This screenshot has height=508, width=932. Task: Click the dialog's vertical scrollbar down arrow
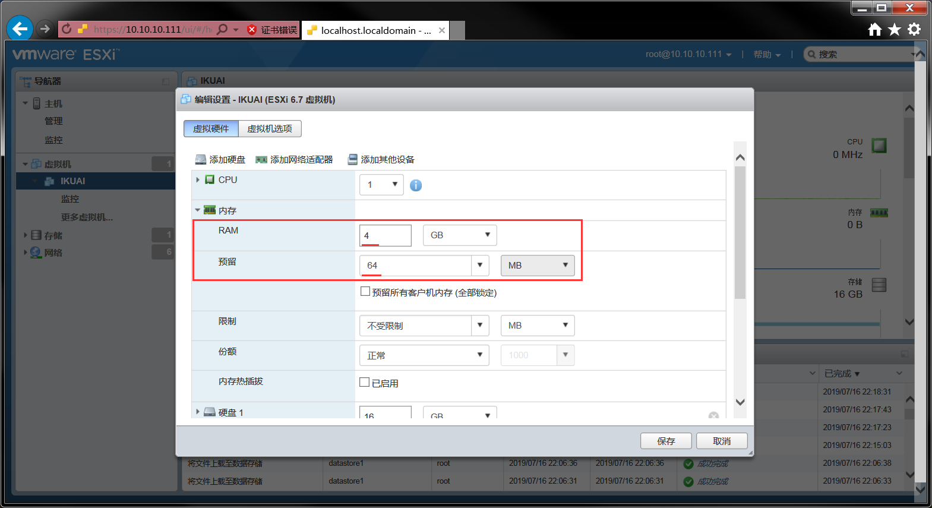coord(740,402)
